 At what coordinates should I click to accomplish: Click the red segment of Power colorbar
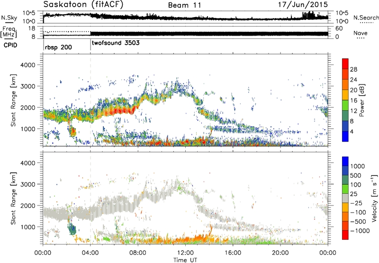tap(345, 64)
